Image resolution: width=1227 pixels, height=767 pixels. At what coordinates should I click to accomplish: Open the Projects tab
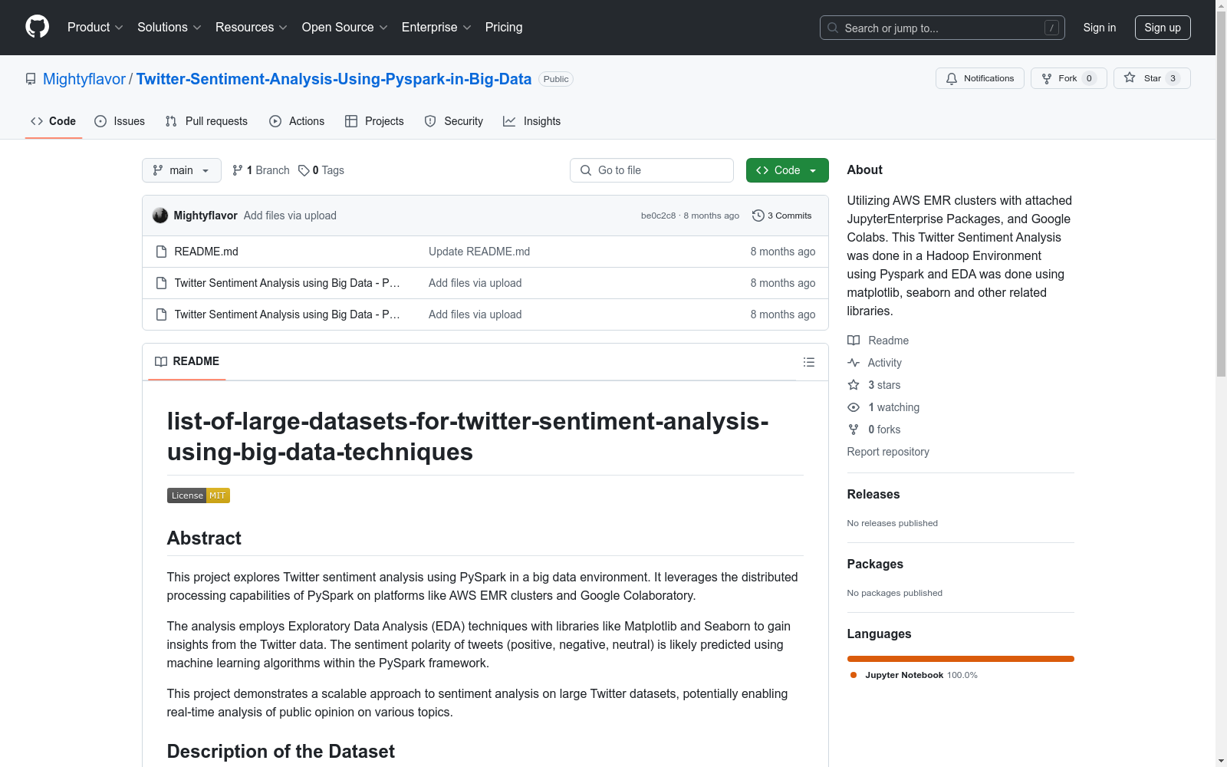pos(374,121)
